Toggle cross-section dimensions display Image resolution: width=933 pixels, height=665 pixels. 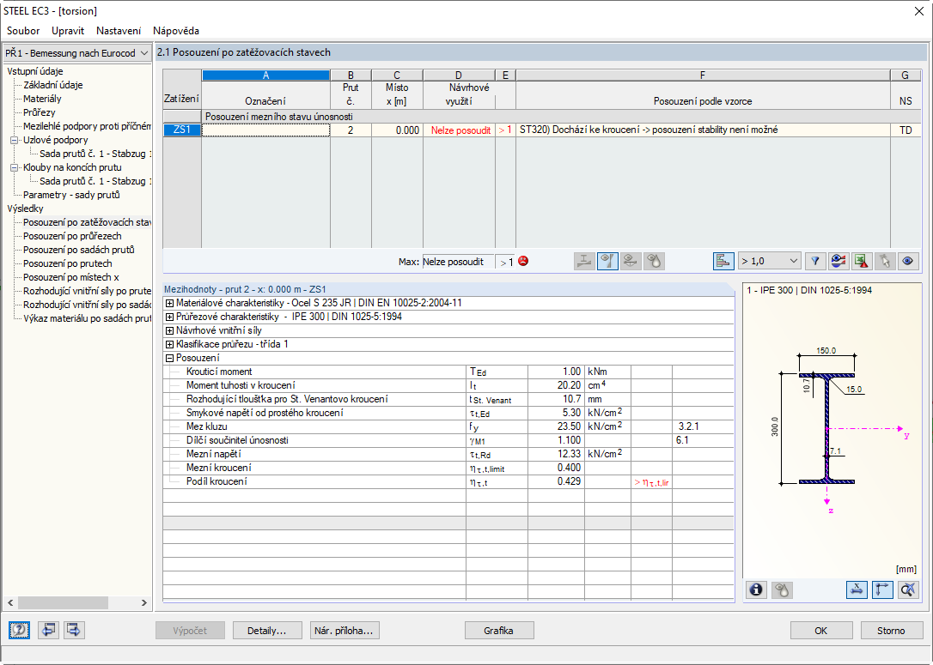857,589
